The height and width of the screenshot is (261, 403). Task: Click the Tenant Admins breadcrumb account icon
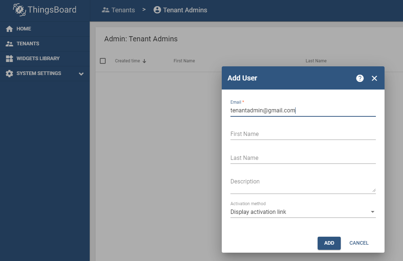coord(157,10)
